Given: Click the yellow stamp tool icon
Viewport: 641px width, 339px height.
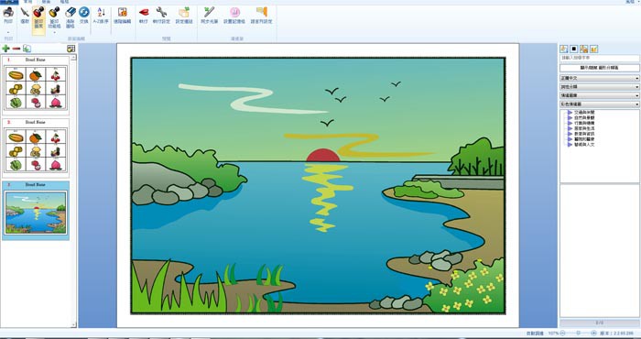Looking at the screenshot, I should coord(54,12).
